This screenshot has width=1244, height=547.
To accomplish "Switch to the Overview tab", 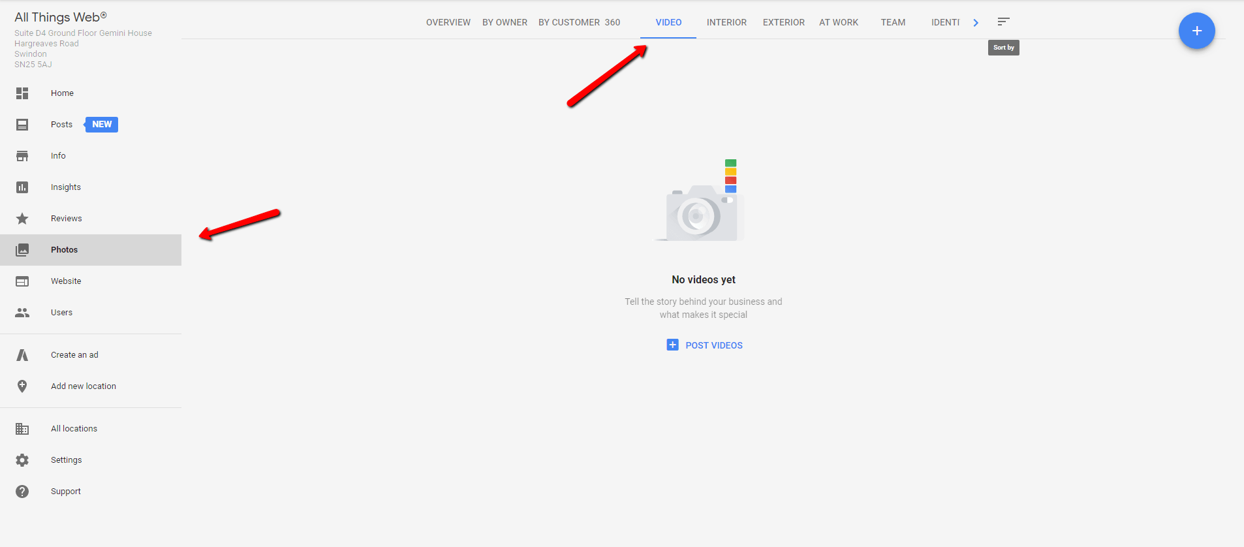I will pos(448,22).
